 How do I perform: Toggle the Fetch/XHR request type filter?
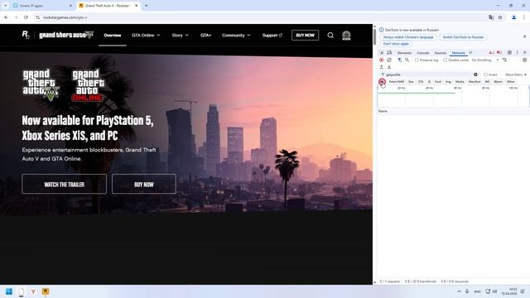click(397, 82)
